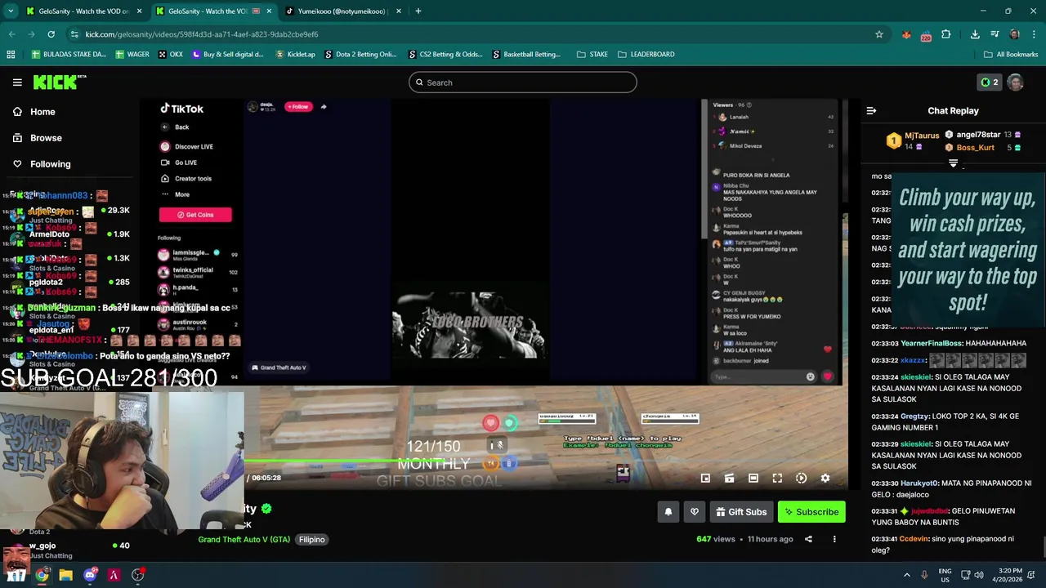The image size is (1046, 588).
Task: Toggle theater mode
Action: click(x=753, y=479)
